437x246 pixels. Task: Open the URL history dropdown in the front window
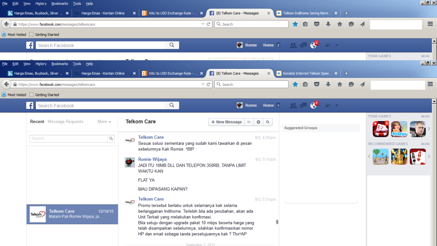coord(203,84)
